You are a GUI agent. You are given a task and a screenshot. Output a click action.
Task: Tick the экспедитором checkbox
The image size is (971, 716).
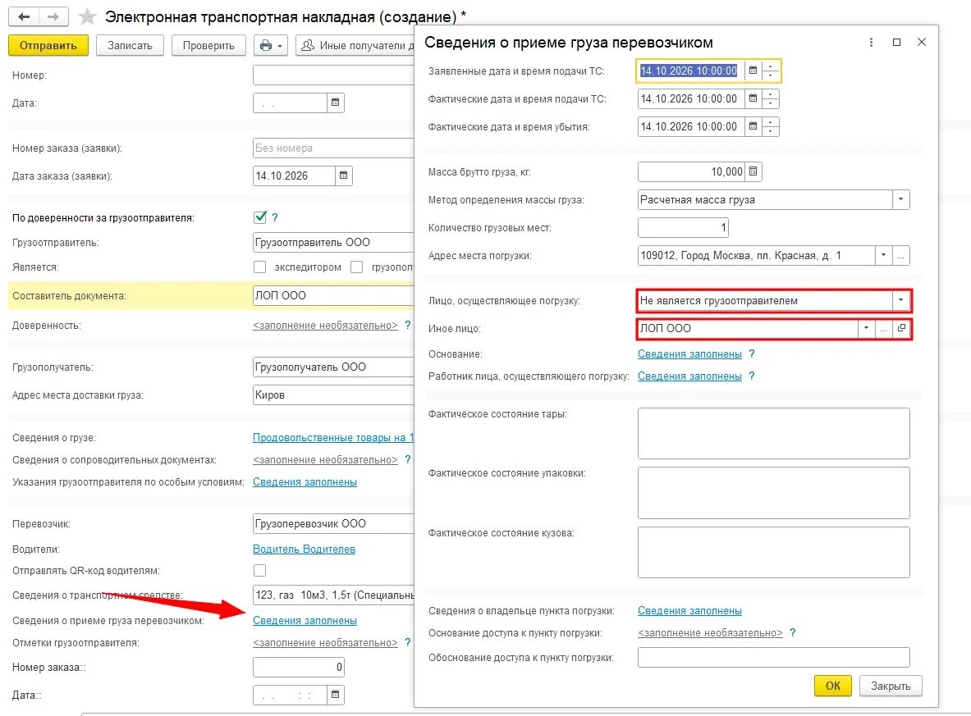click(x=260, y=267)
